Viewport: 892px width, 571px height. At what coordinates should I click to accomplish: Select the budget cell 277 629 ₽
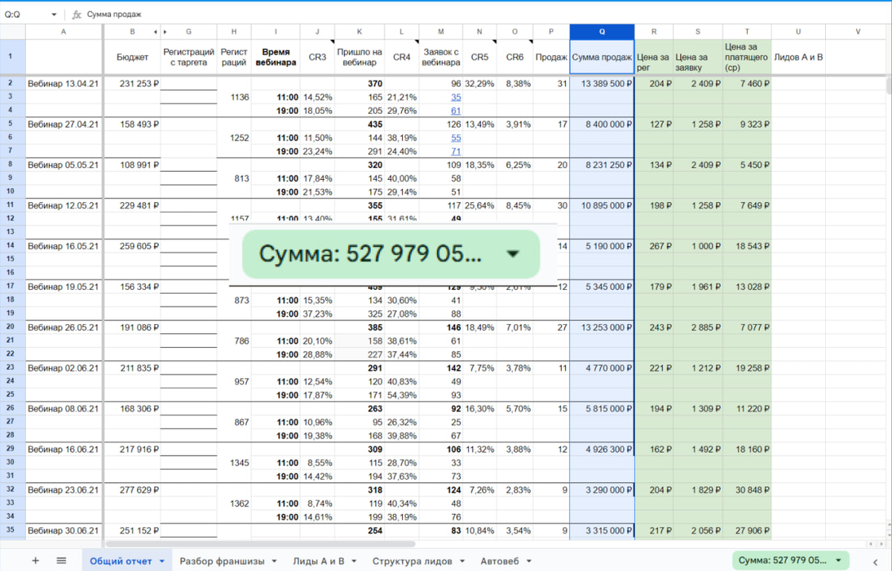tap(132, 489)
